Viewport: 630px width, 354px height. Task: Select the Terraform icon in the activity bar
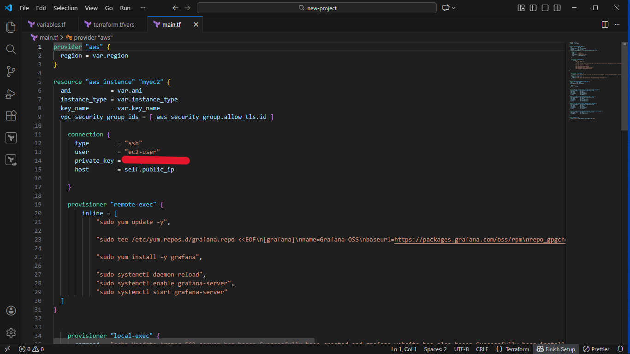[11, 137]
